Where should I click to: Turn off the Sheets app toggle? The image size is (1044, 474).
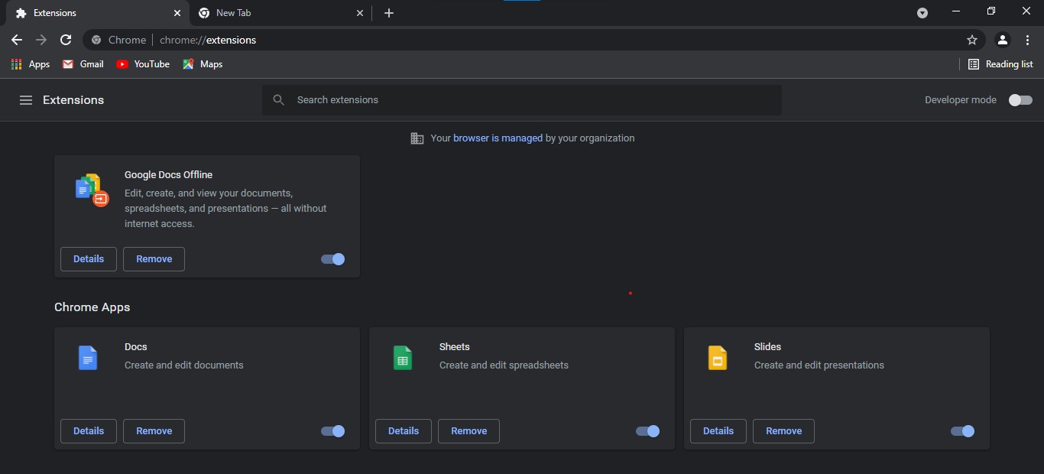pos(648,431)
